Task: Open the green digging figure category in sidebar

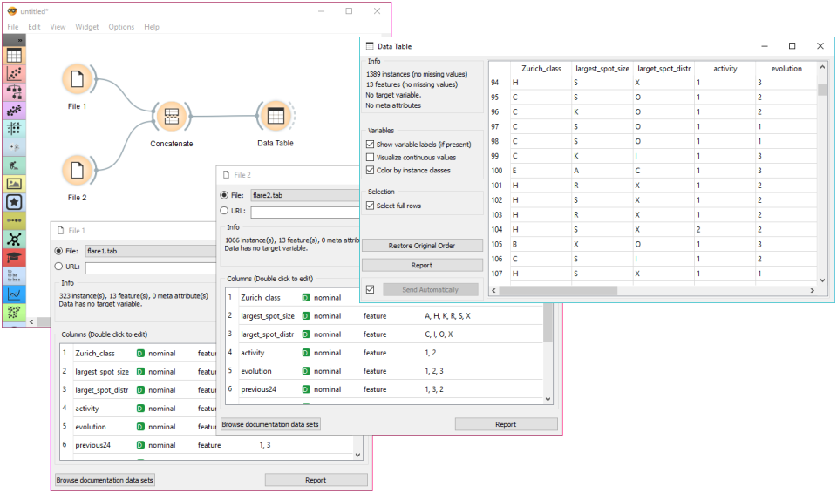Action: coord(14,165)
